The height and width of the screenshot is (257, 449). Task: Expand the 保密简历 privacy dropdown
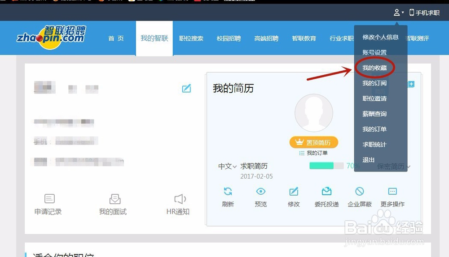coord(394,167)
